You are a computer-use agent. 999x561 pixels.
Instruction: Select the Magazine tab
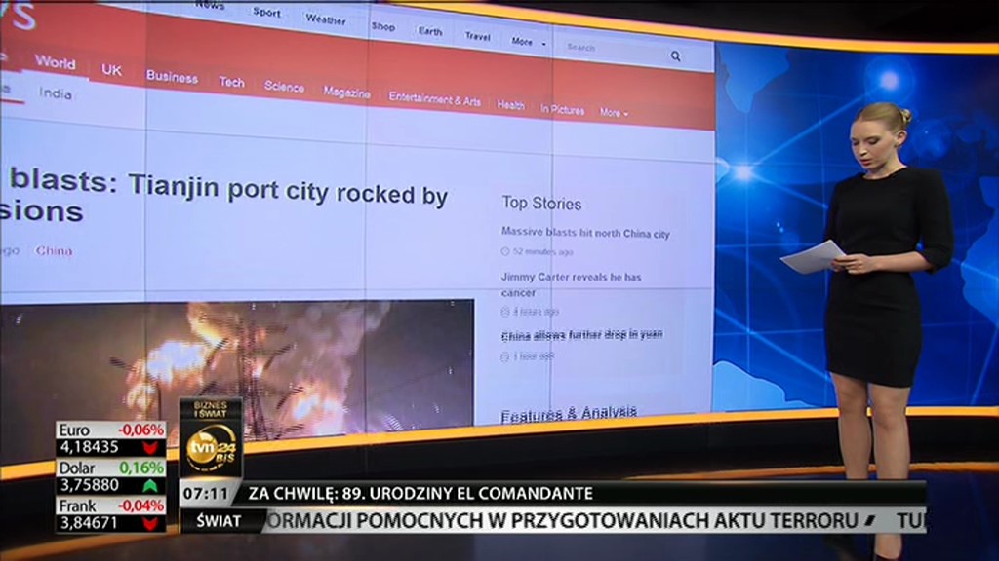[x=346, y=93]
